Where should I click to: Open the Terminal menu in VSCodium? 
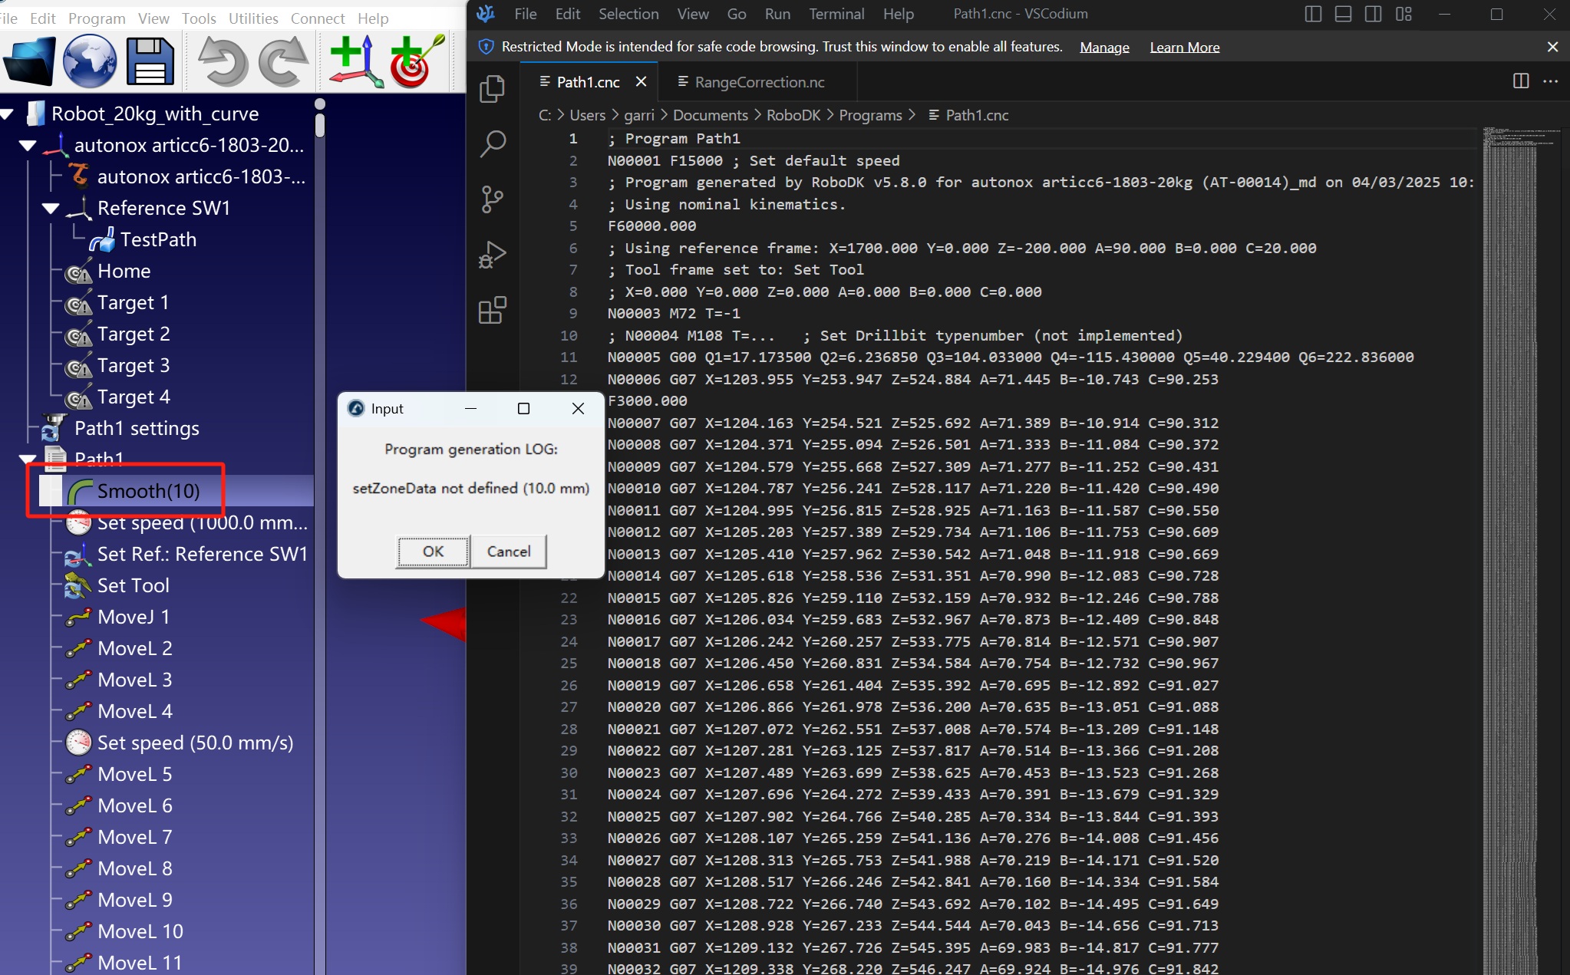coord(836,14)
